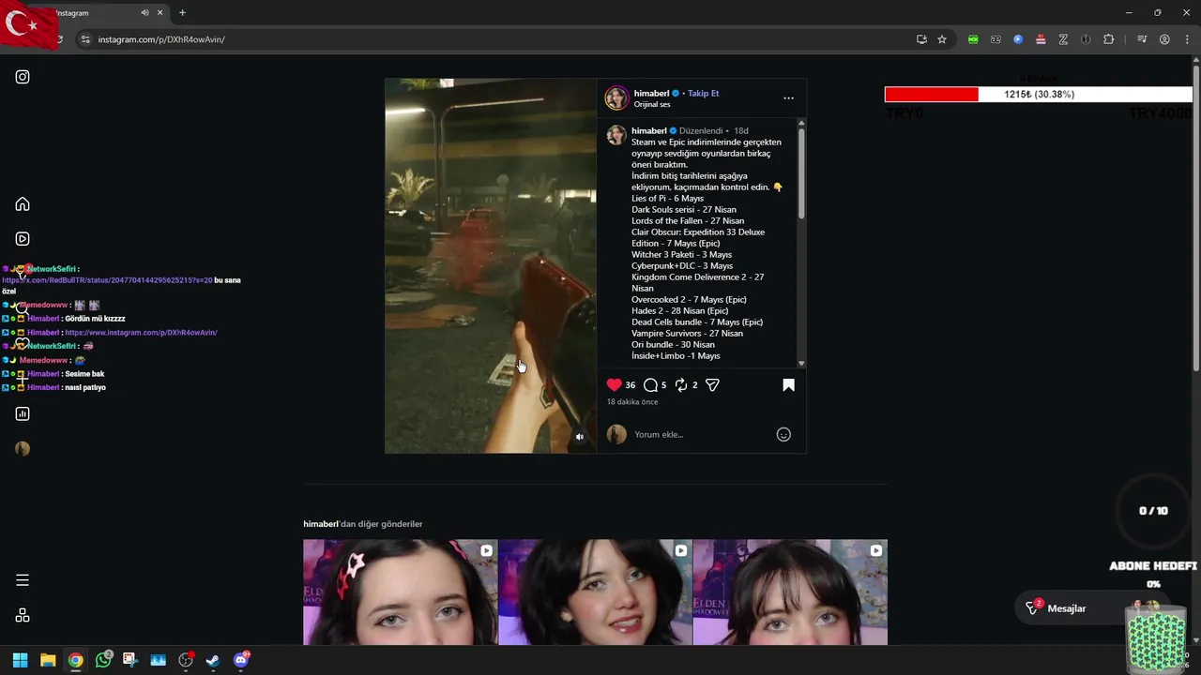The height and width of the screenshot is (675, 1201).
Task: Open himaberl username in the caption
Action: point(648,130)
